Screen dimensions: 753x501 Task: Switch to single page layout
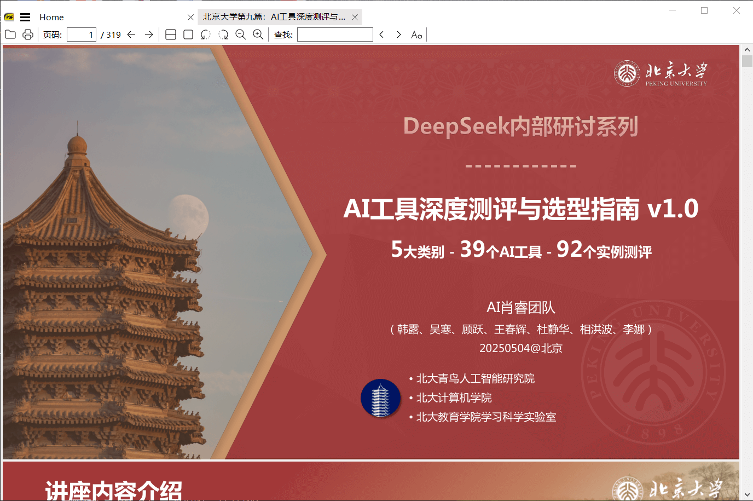[x=188, y=34]
